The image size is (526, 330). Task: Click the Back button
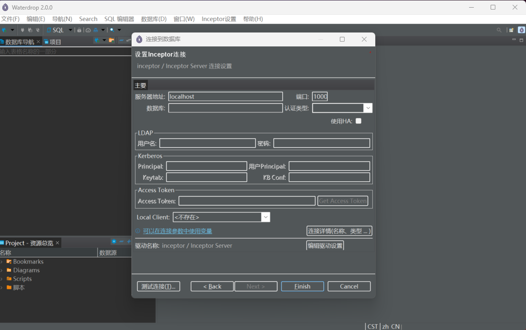pos(212,286)
